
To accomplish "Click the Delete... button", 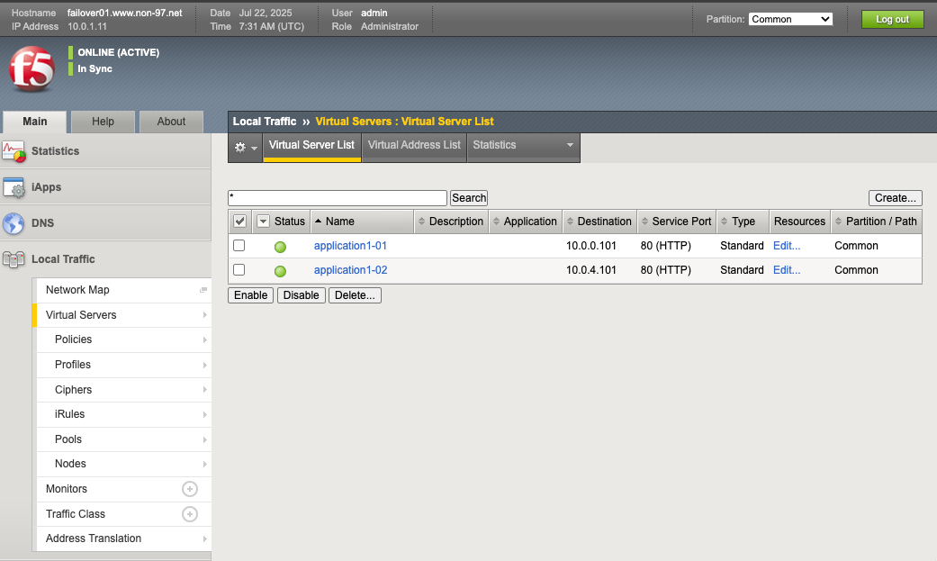I will coord(355,295).
